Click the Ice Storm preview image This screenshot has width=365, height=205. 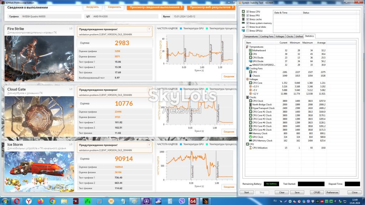click(39, 172)
